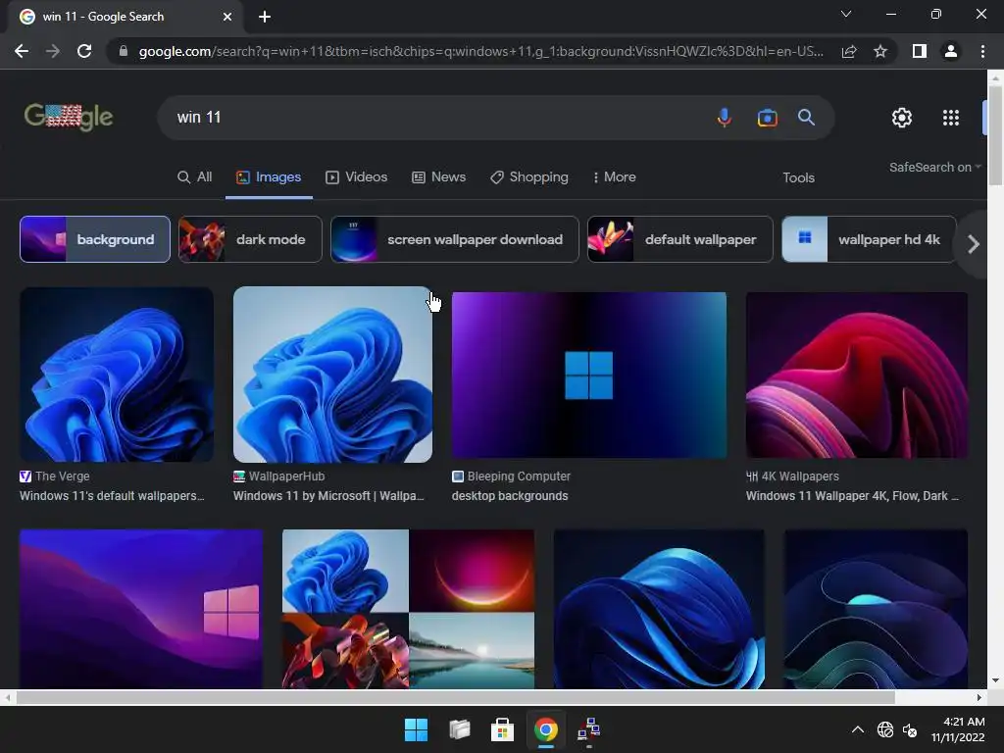Screen dimensions: 1004x753
Task: Follow the desktop backgrounds link
Action: [510, 496]
